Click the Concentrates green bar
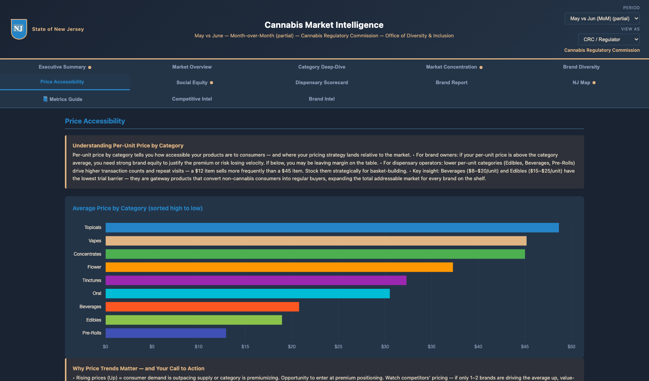Screen dimensions: 649x381 point(315,254)
